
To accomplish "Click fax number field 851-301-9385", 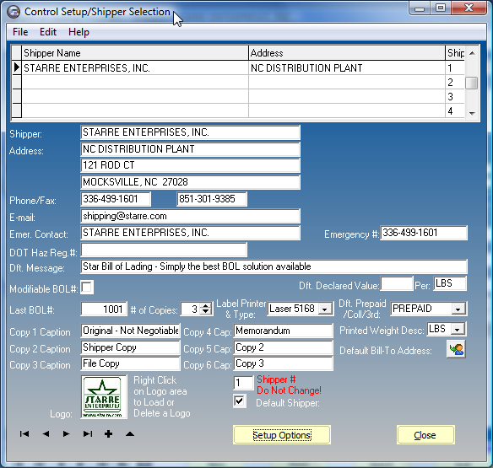I will (x=212, y=199).
